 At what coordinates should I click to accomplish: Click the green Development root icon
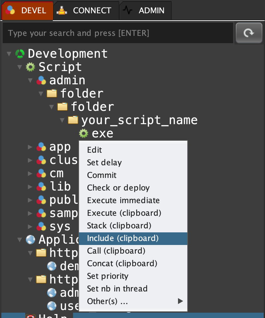pyautogui.click(x=20, y=54)
